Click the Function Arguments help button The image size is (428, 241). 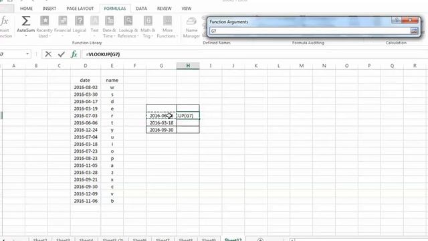coord(397,20)
